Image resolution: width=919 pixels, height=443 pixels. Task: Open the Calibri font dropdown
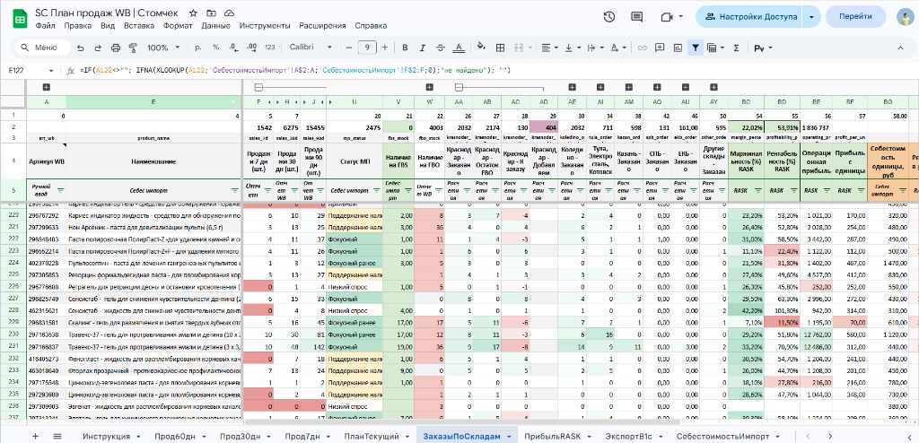coord(310,48)
